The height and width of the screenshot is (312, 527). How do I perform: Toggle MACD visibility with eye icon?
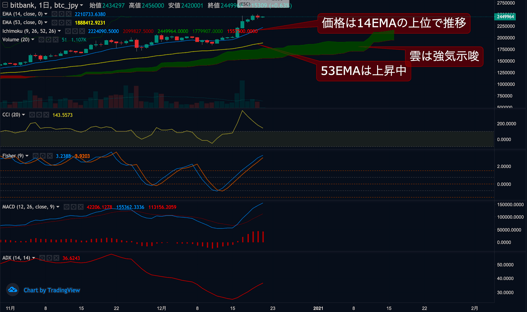tap(67, 207)
